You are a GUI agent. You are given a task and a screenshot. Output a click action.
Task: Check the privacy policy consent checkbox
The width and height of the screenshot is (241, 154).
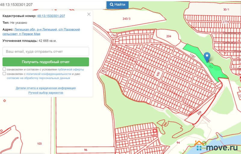(x=4, y=74)
